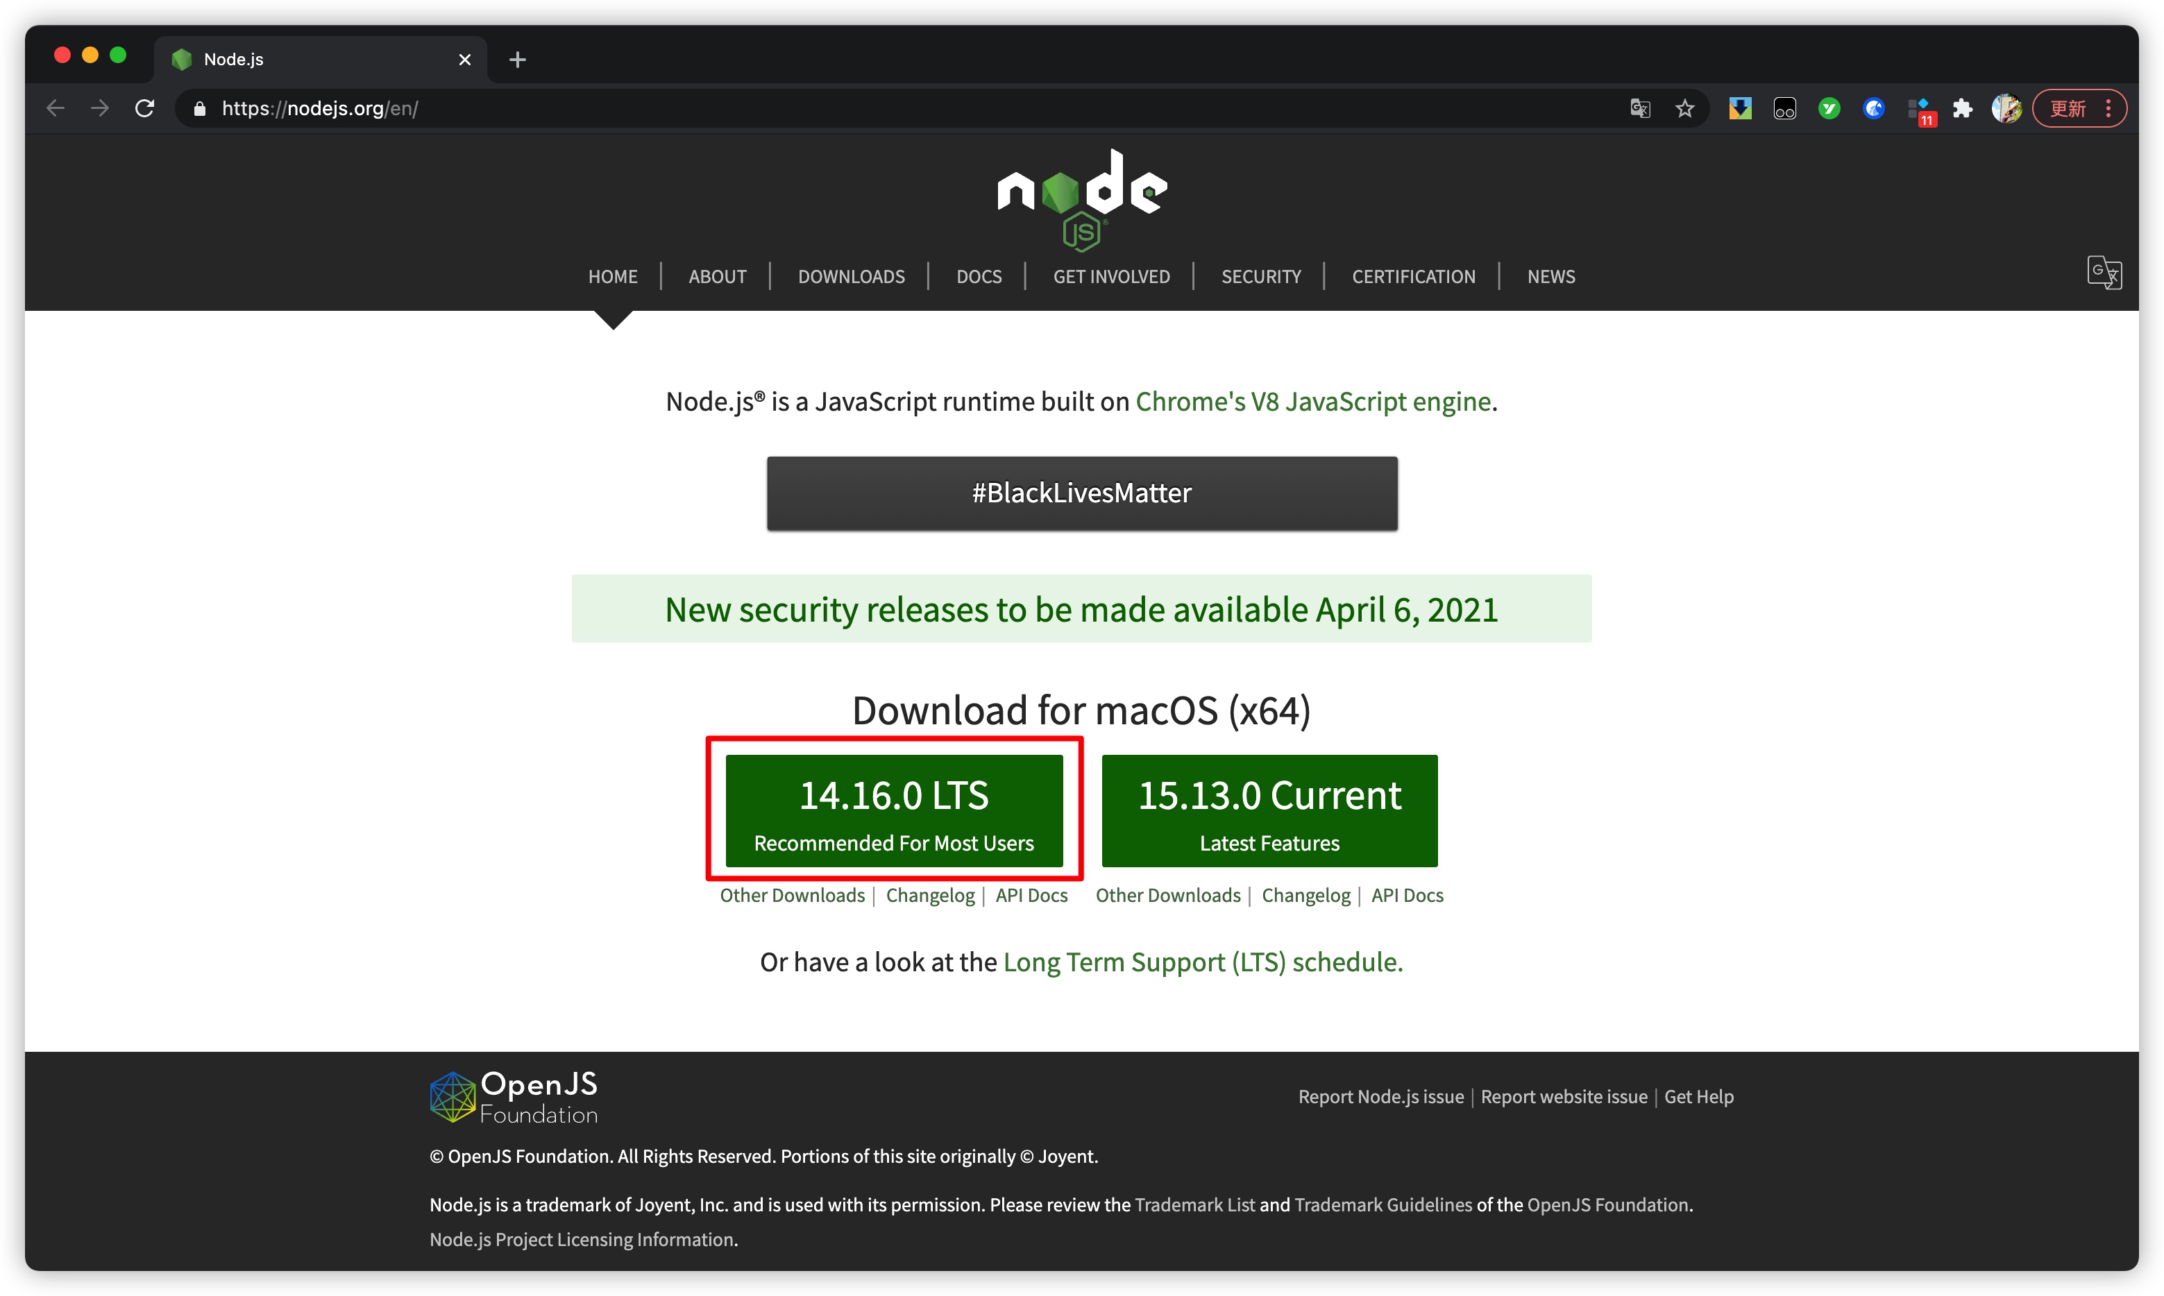Click the #BlackLivesMatter banner button

(x=1081, y=493)
